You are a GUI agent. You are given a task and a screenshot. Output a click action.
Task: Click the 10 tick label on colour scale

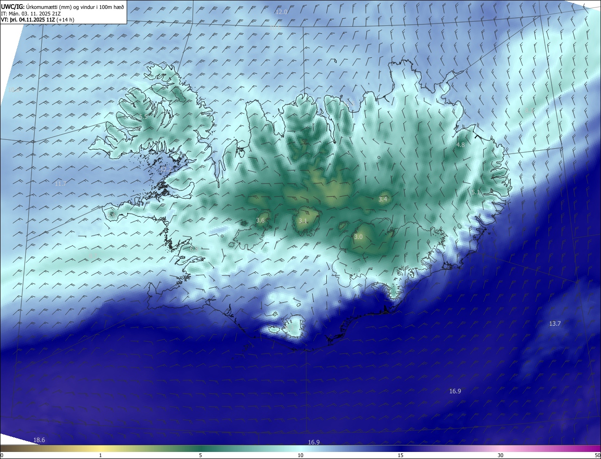[x=300, y=455]
